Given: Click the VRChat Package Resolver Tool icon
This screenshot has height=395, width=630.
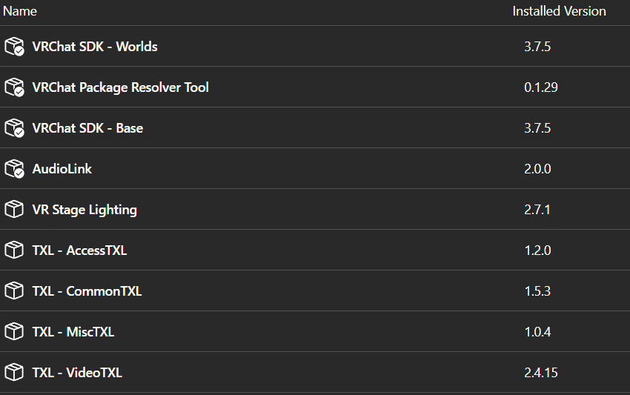Looking at the screenshot, I should click(x=14, y=87).
